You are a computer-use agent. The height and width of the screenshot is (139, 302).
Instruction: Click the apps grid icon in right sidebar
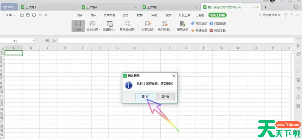point(298,106)
